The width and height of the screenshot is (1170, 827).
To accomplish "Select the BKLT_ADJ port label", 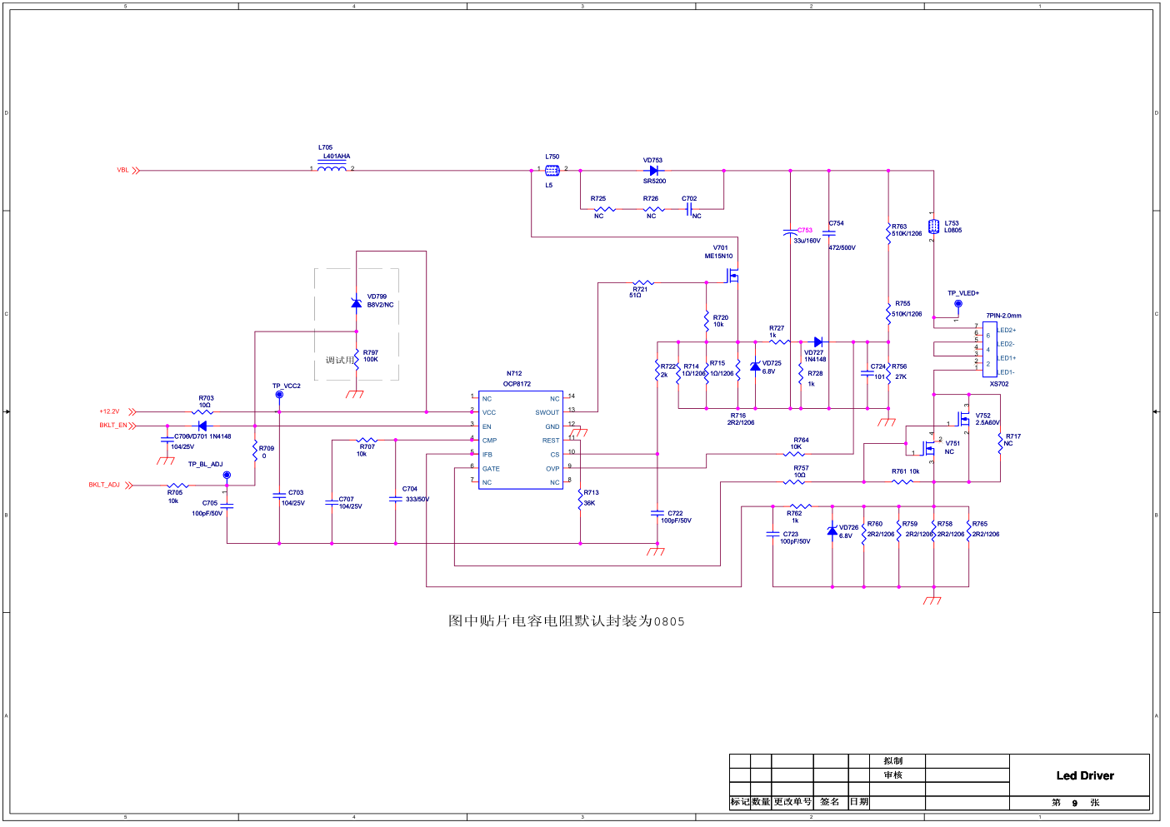I will 105,485.
